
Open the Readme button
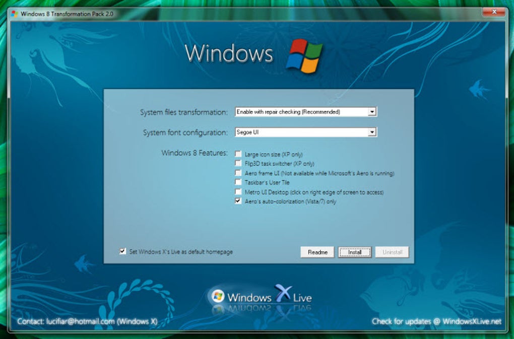point(317,252)
